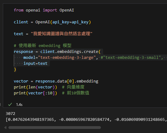
Task: Click the first output number 0.04762643948197365
Action: pyautogui.click(x=31, y=120)
